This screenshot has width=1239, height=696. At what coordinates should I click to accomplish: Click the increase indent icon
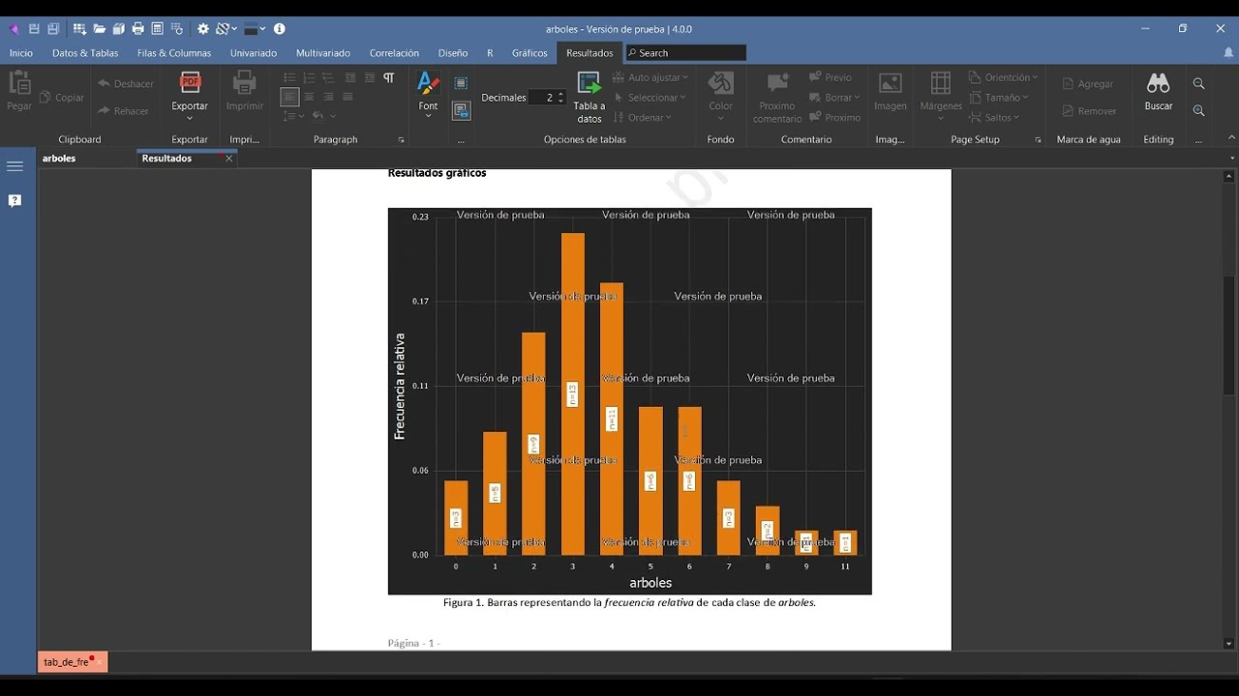coord(369,77)
